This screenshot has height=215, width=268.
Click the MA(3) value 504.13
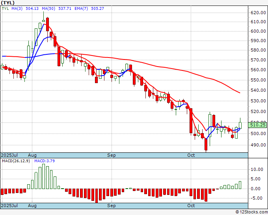tap(32, 9)
